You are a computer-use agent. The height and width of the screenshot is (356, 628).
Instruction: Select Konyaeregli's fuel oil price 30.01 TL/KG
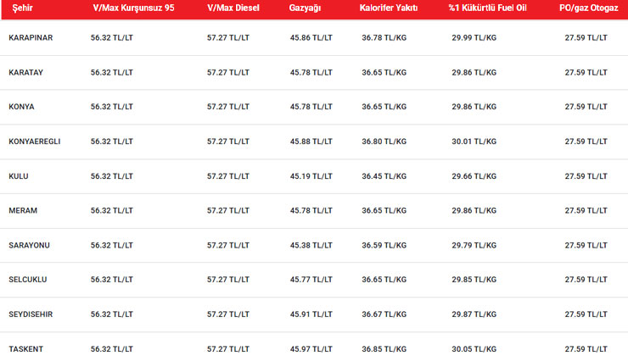[x=473, y=142]
